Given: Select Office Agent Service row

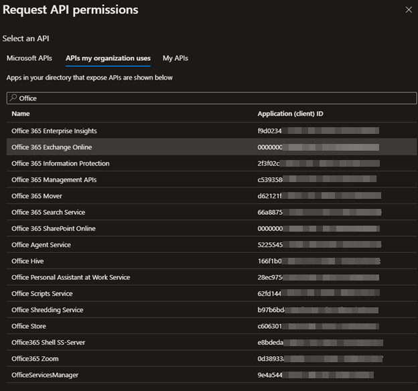Looking at the screenshot, I should [41, 245].
